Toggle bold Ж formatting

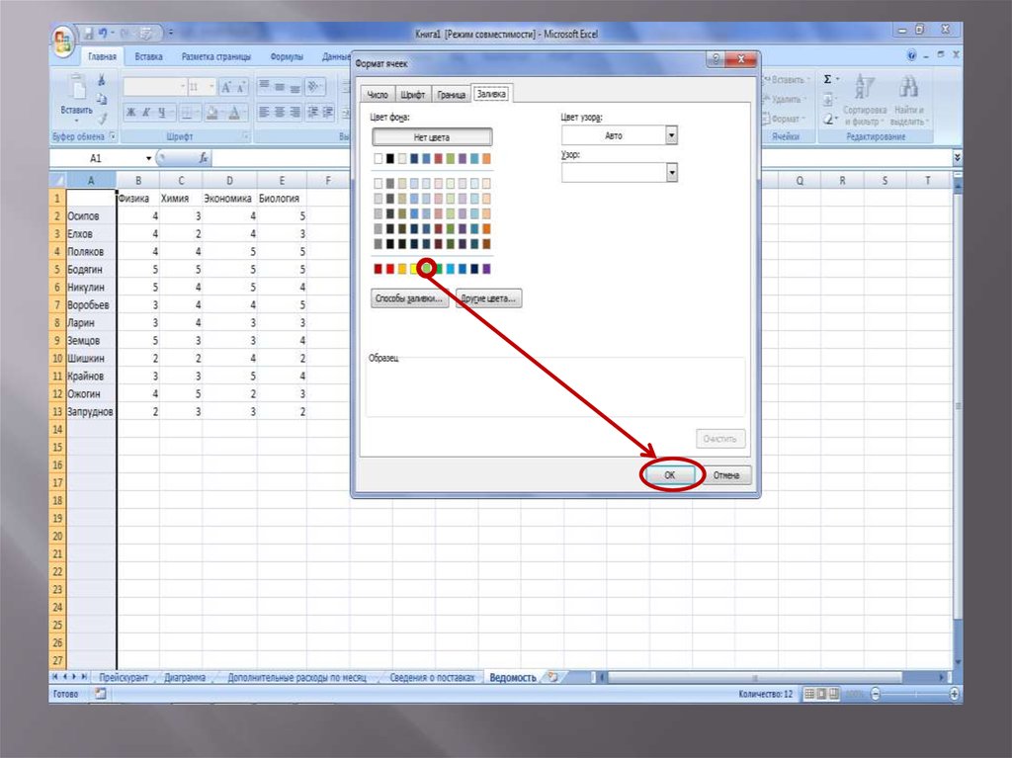[x=131, y=113]
